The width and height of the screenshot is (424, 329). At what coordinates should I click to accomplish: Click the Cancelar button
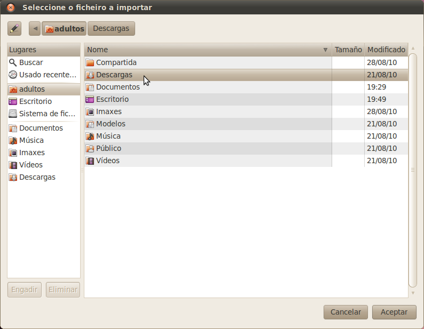346,312
